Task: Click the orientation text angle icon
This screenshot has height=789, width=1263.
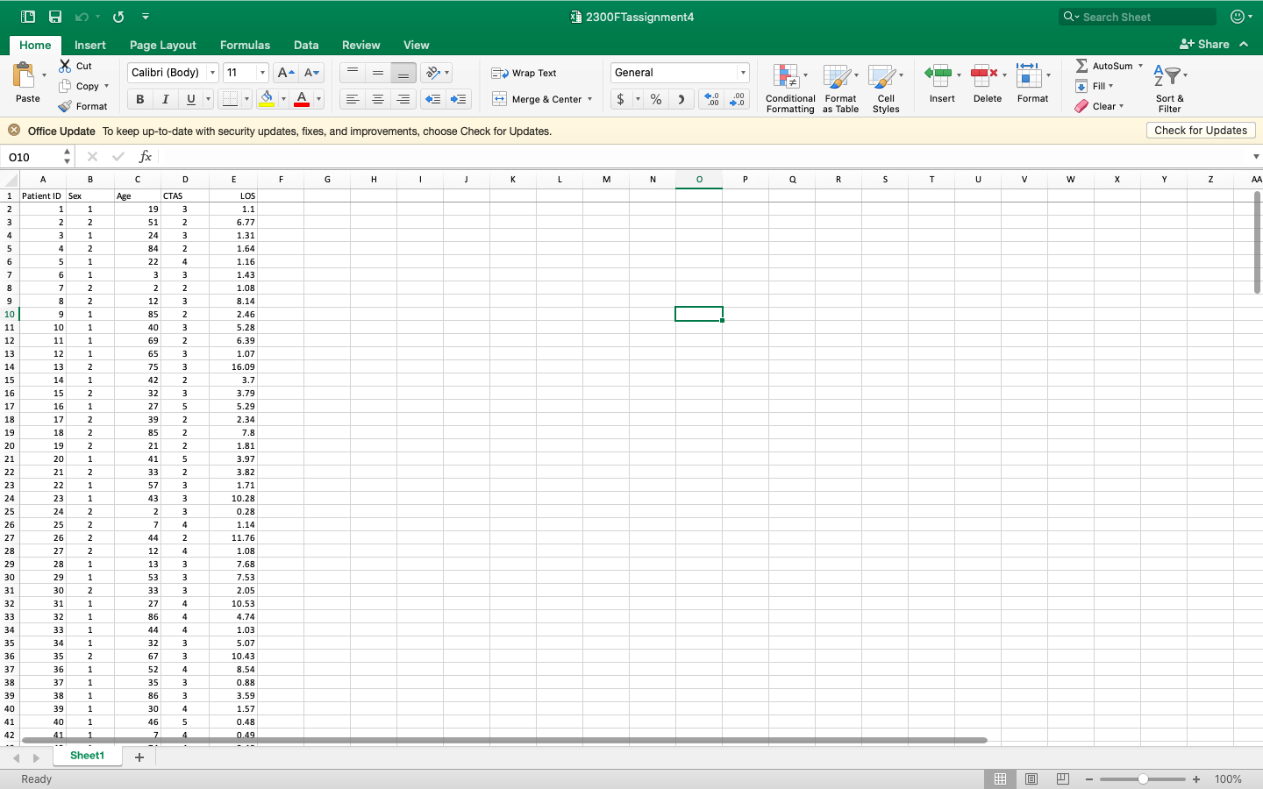Action: [x=432, y=73]
